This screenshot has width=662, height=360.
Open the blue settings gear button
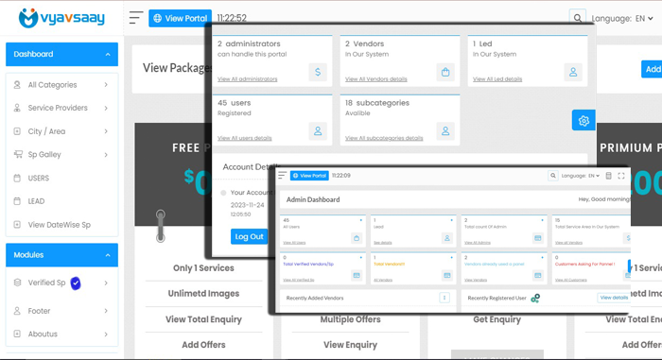pos(584,121)
